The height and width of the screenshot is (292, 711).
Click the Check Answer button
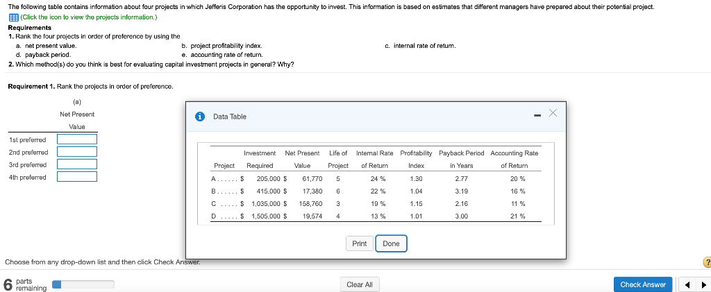tap(642, 285)
